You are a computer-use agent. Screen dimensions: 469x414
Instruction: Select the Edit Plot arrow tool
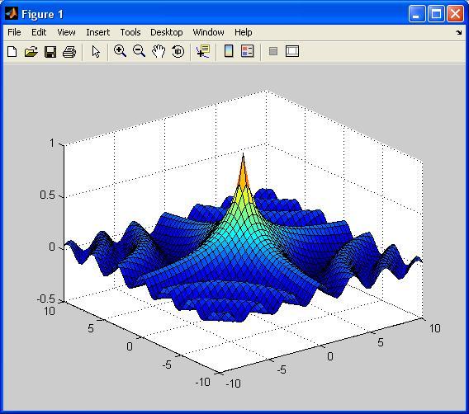tap(96, 51)
